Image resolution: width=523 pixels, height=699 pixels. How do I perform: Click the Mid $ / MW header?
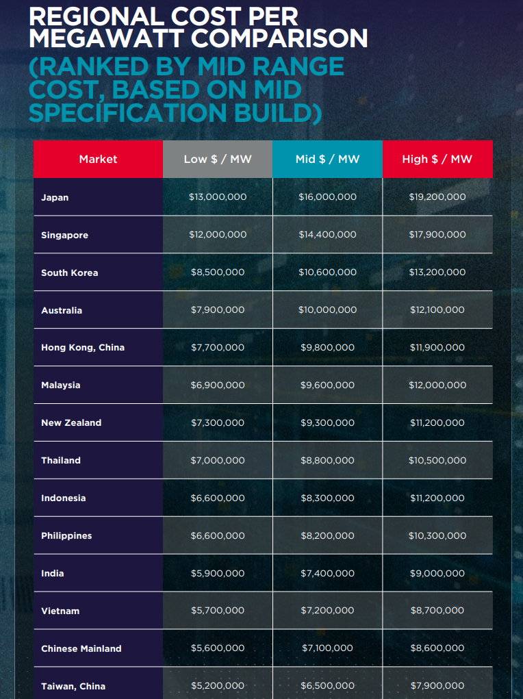point(327,159)
